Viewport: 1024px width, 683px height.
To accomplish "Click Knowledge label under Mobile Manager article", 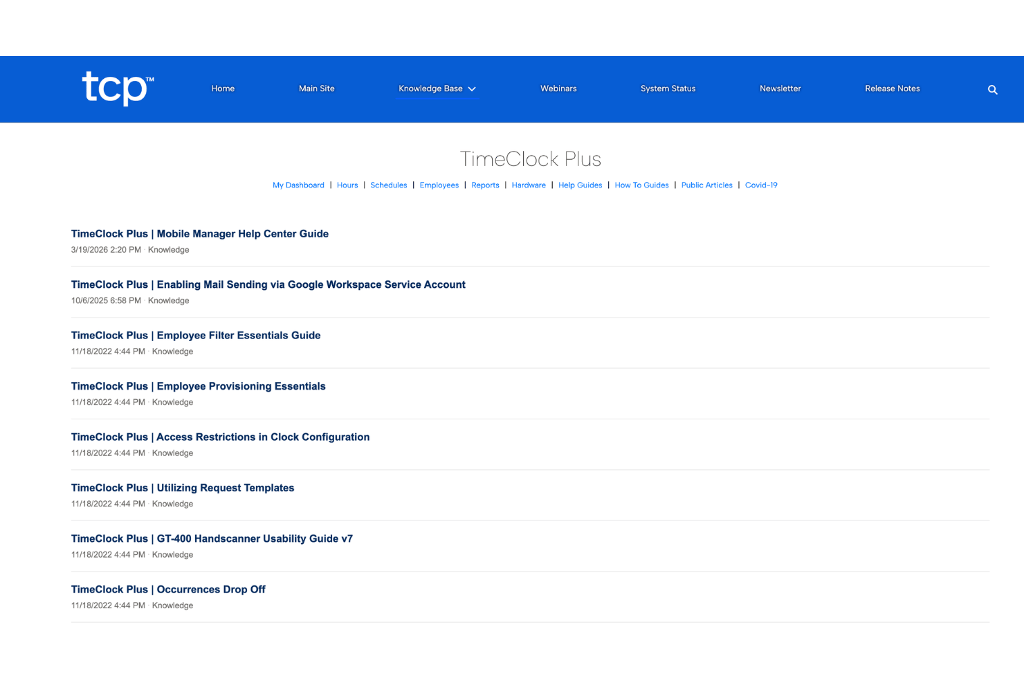I will [x=168, y=250].
